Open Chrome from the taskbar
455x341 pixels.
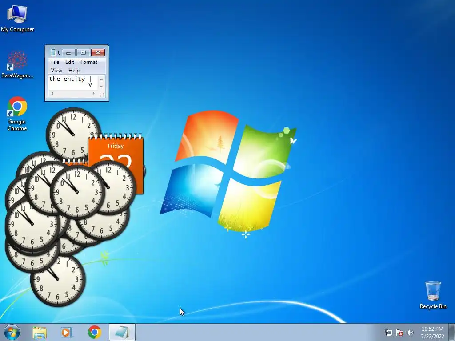click(x=94, y=332)
